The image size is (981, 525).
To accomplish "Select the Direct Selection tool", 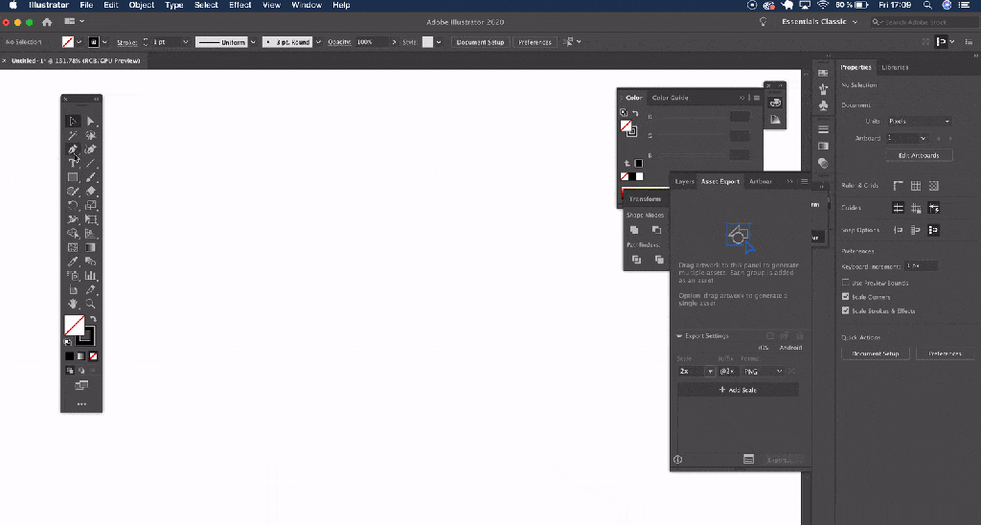I will pyautogui.click(x=91, y=122).
